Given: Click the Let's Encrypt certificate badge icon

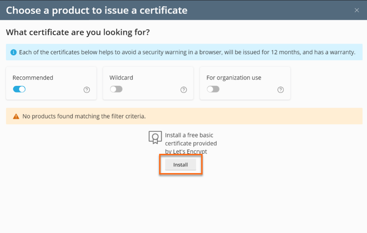Looking at the screenshot, I should pos(155,138).
